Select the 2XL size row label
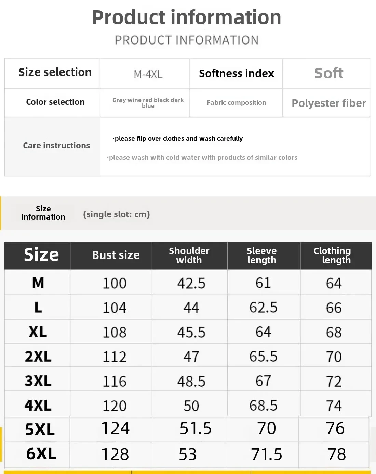 tap(38, 357)
